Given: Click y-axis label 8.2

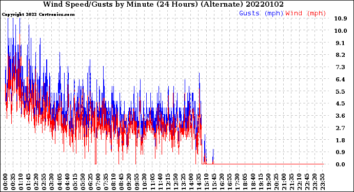Looking at the screenshot, I should [x=341, y=55].
